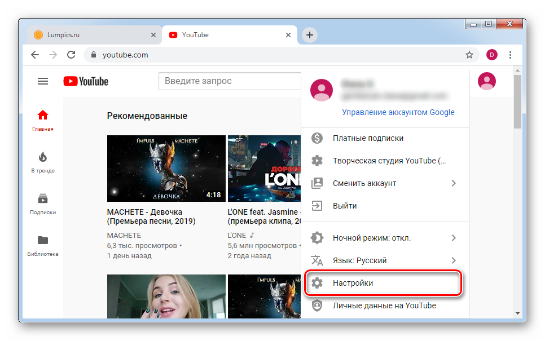Open the Google account management link

398,112
